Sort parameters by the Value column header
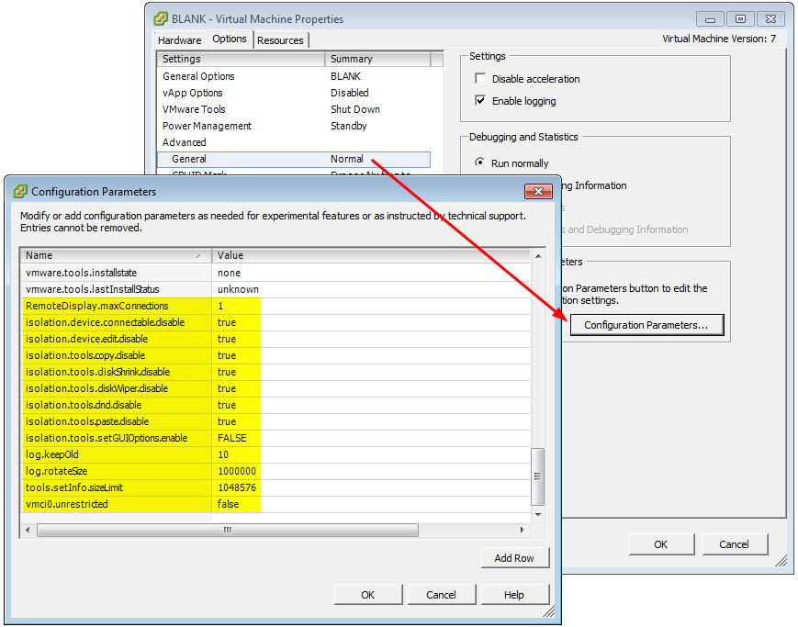The width and height of the screenshot is (798, 627). (x=371, y=255)
